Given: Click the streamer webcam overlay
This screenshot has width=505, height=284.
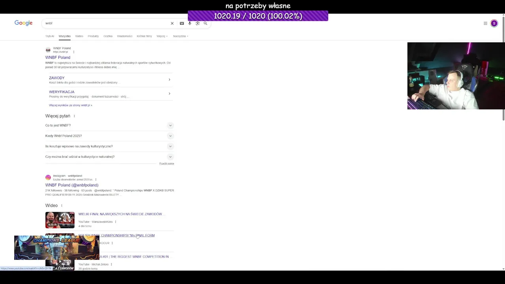Looking at the screenshot, I should (456, 76).
